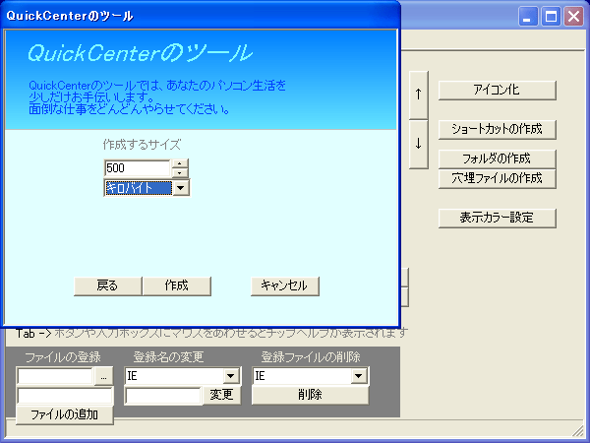Increase the size value with up spinner
This screenshot has width=590, height=443.
[x=180, y=163]
